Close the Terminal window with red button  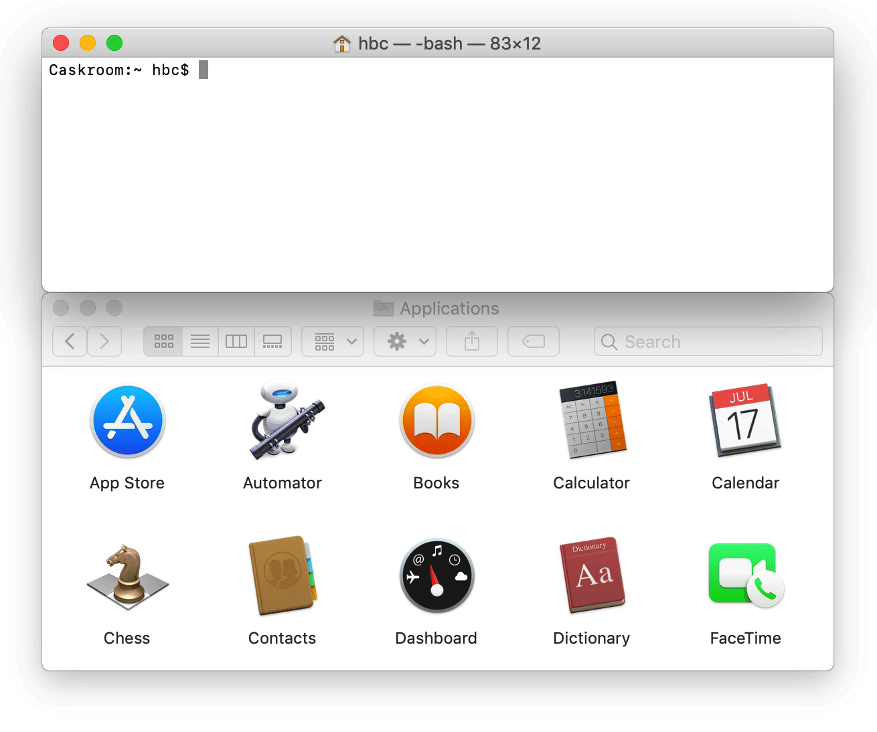pyautogui.click(x=61, y=43)
